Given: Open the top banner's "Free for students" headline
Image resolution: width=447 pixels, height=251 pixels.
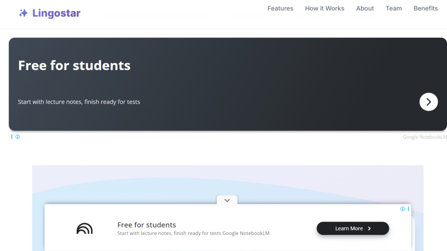Looking at the screenshot, I should click(x=74, y=65).
